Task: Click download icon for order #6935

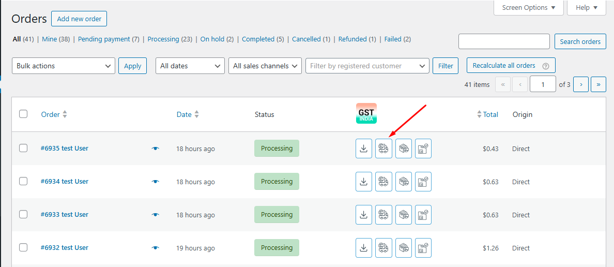Action: click(364, 149)
